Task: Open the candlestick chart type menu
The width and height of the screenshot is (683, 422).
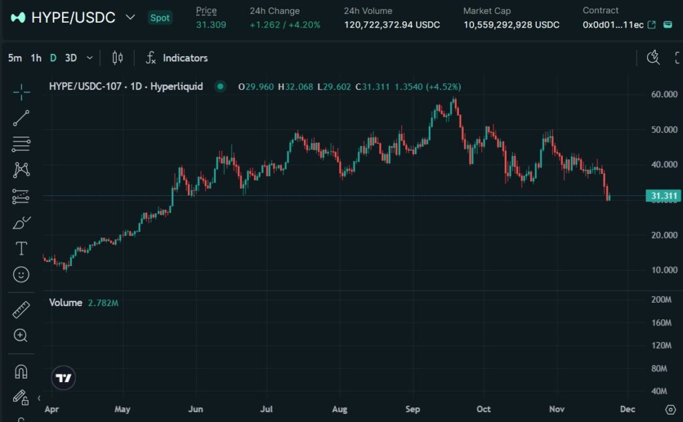Action: pyautogui.click(x=117, y=58)
